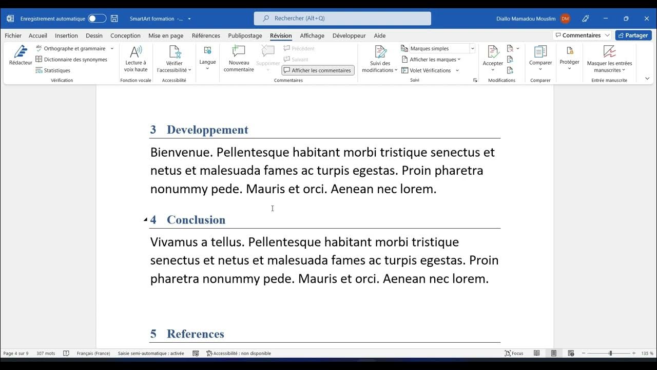657x370 pixels.
Task: Click the 135 % zoom level
Action: [x=647, y=354]
